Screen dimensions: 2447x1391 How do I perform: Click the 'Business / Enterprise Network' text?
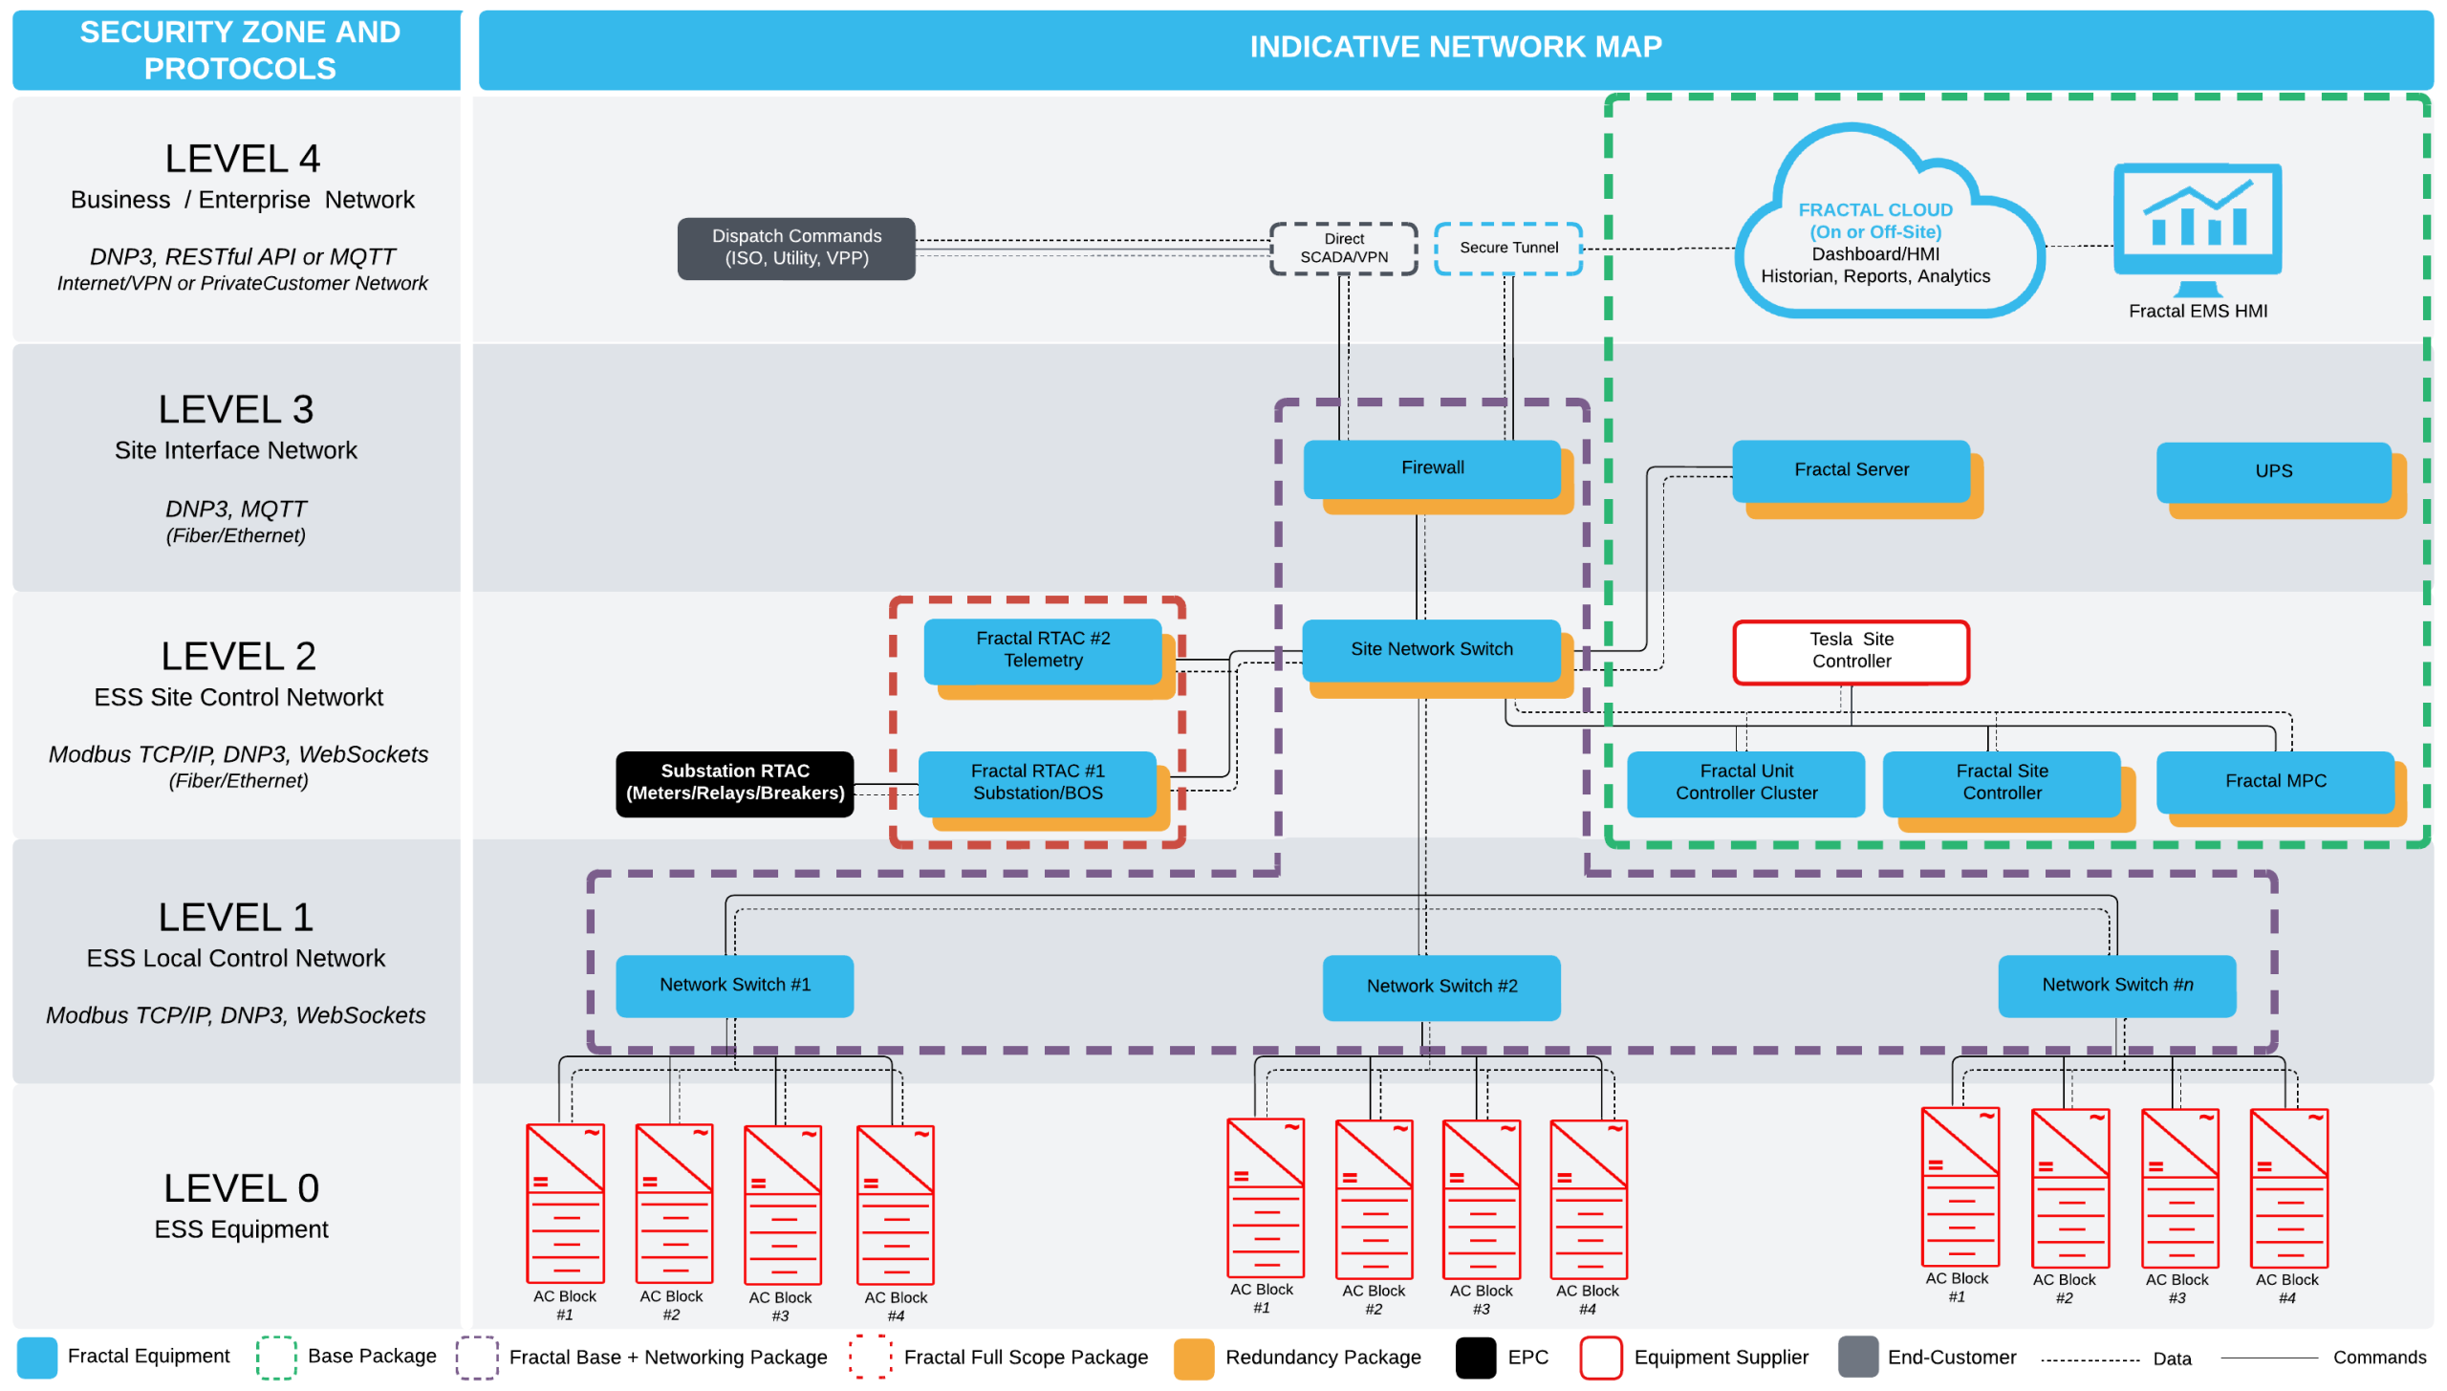242,201
